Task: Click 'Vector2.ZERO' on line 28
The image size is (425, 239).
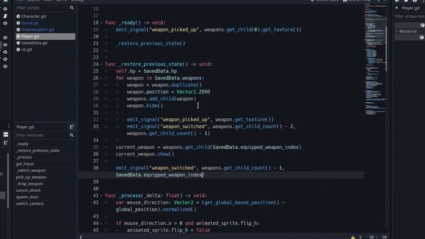Action: point(193,92)
